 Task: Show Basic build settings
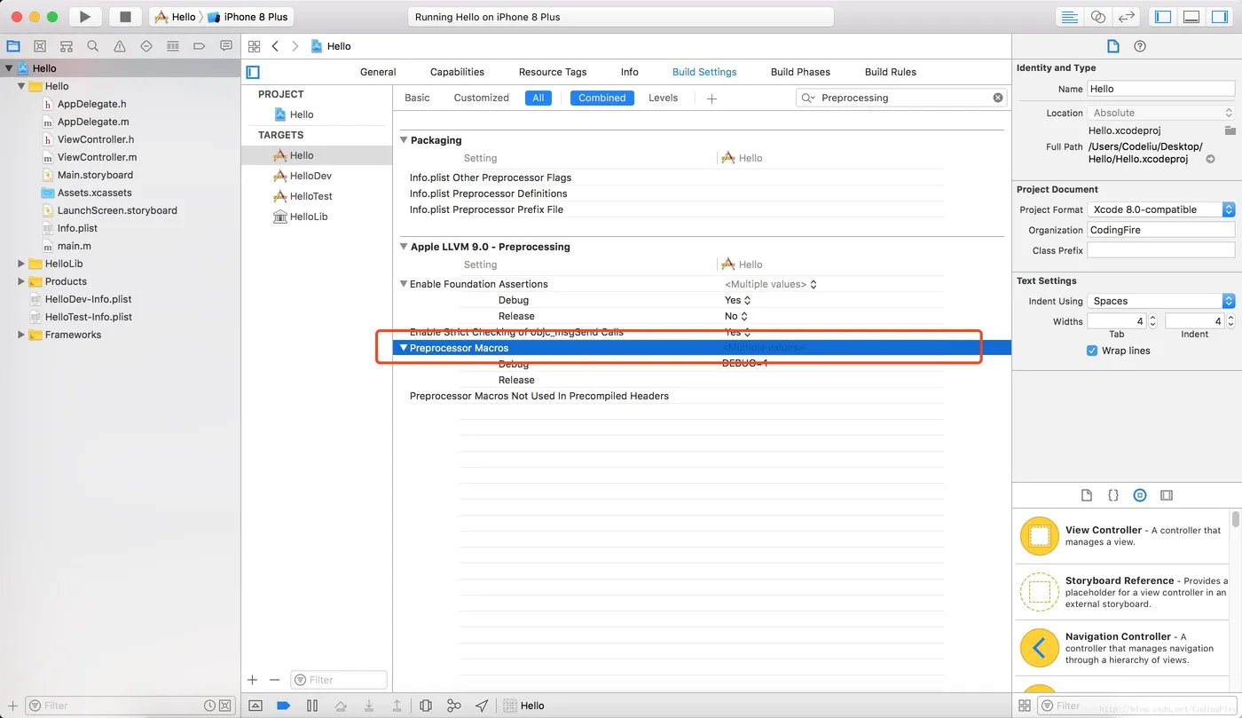click(x=417, y=98)
